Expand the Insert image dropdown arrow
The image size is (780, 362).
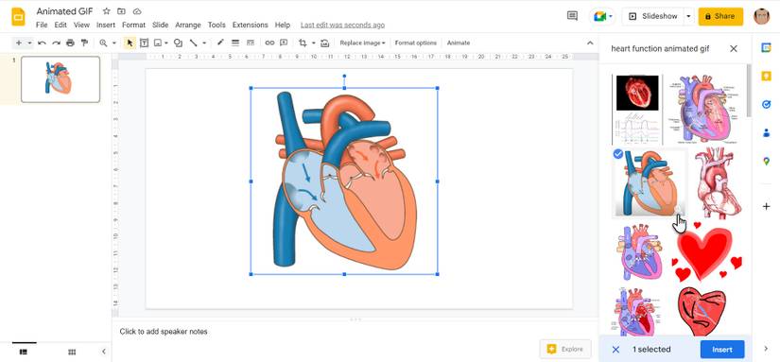(166, 43)
